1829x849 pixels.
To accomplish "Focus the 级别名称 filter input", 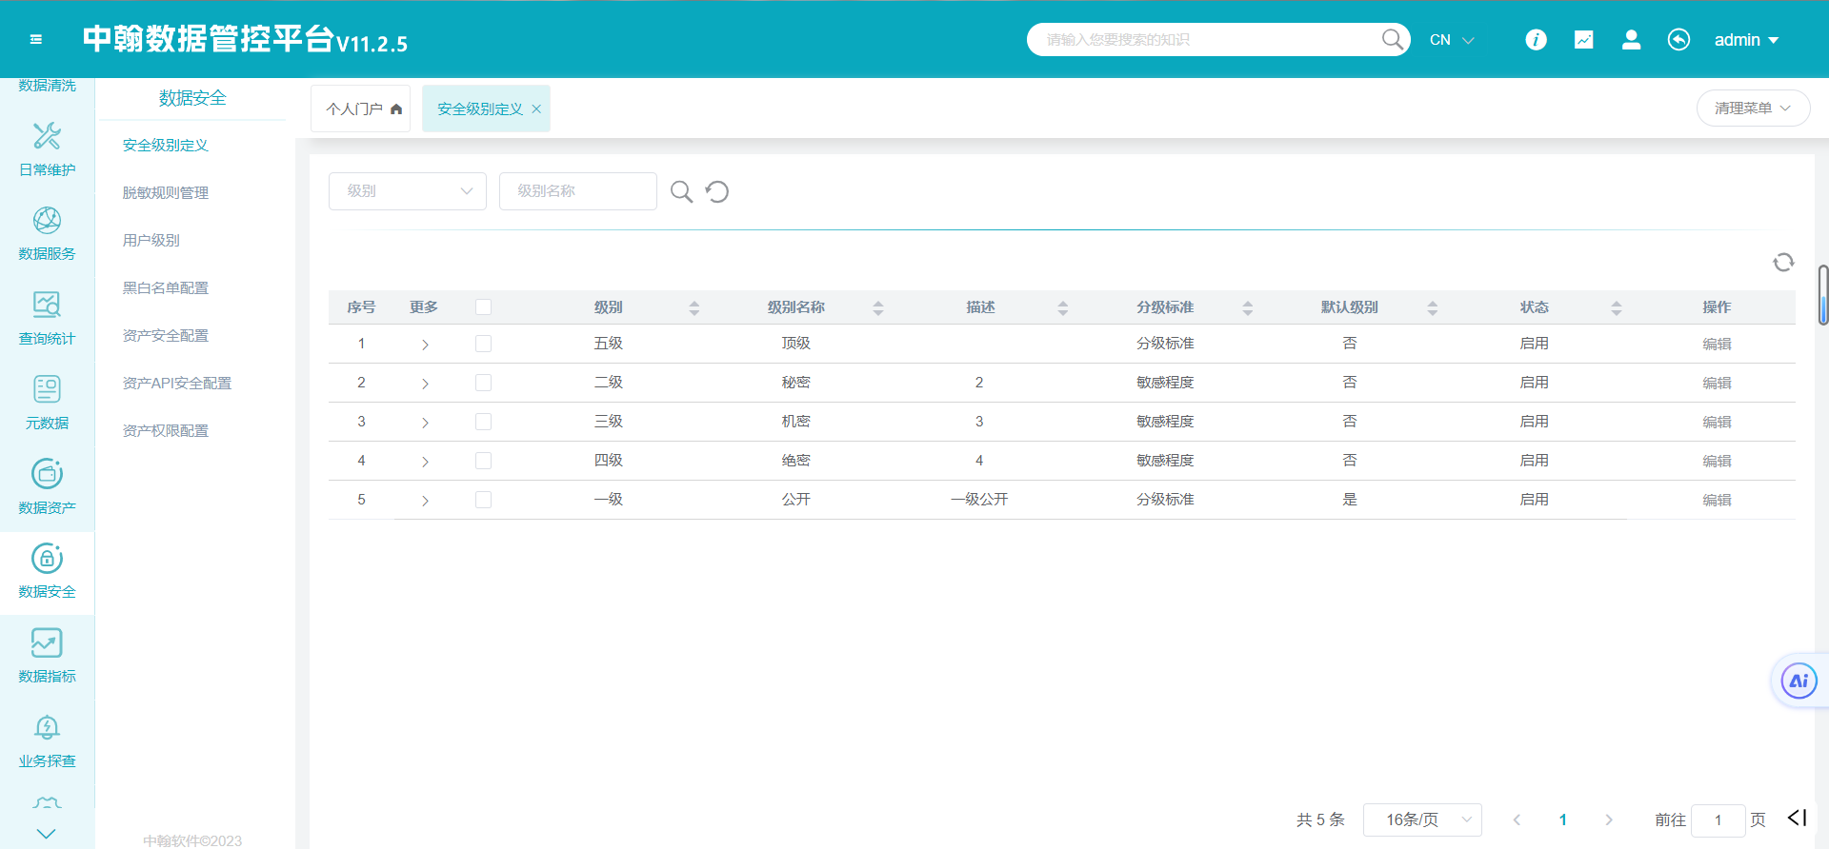I will 578,191.
